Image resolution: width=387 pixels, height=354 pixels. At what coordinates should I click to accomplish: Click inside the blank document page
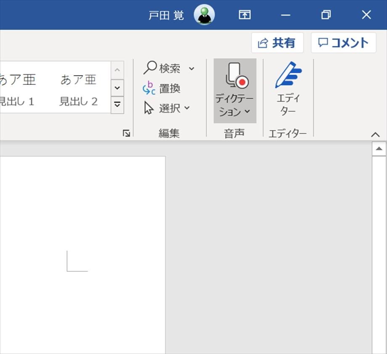click(84, 252)
